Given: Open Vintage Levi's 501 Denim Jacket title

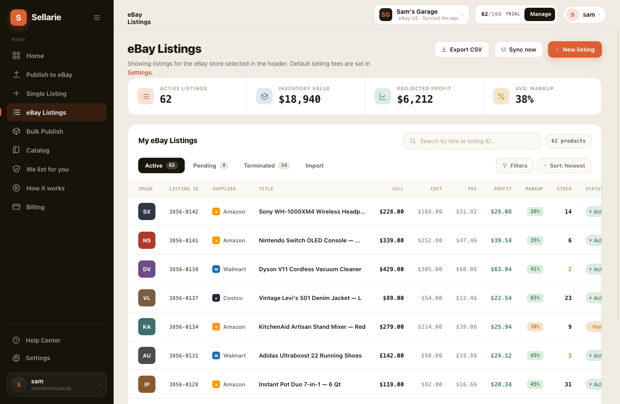Looking at the screenshot, I should coord(310,298).
